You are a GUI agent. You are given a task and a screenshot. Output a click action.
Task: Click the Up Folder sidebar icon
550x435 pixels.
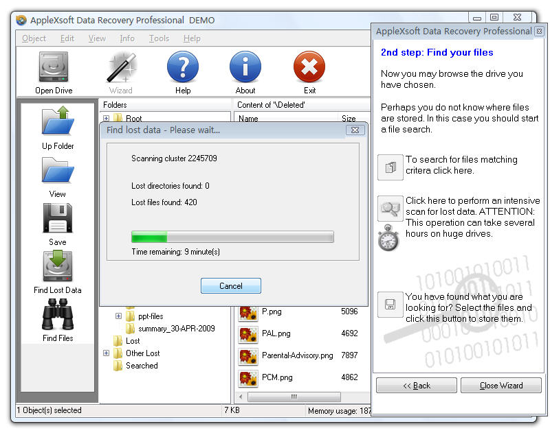[58, 121]
